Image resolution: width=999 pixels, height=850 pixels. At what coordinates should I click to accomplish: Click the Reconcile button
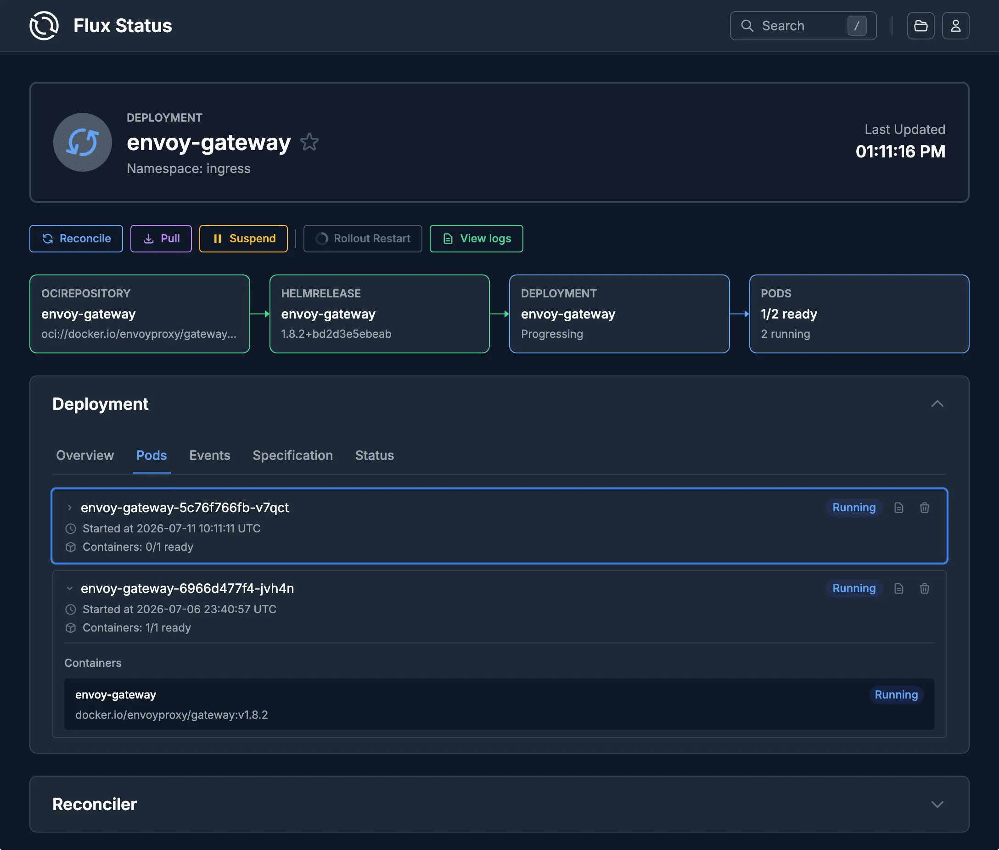tap(76, 239)
